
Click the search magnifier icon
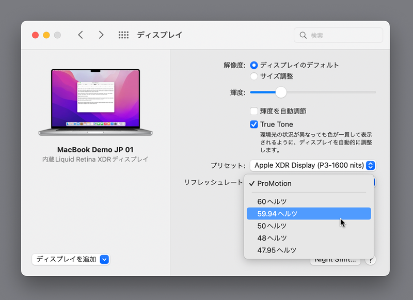[303, 35]
